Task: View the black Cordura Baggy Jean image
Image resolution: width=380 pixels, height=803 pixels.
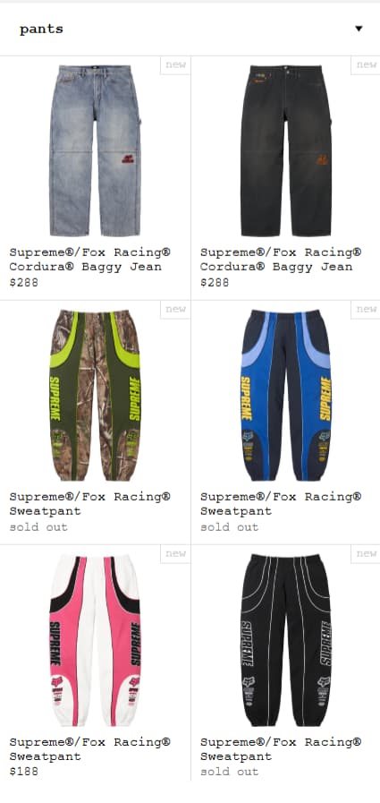Action: point(286,150)
